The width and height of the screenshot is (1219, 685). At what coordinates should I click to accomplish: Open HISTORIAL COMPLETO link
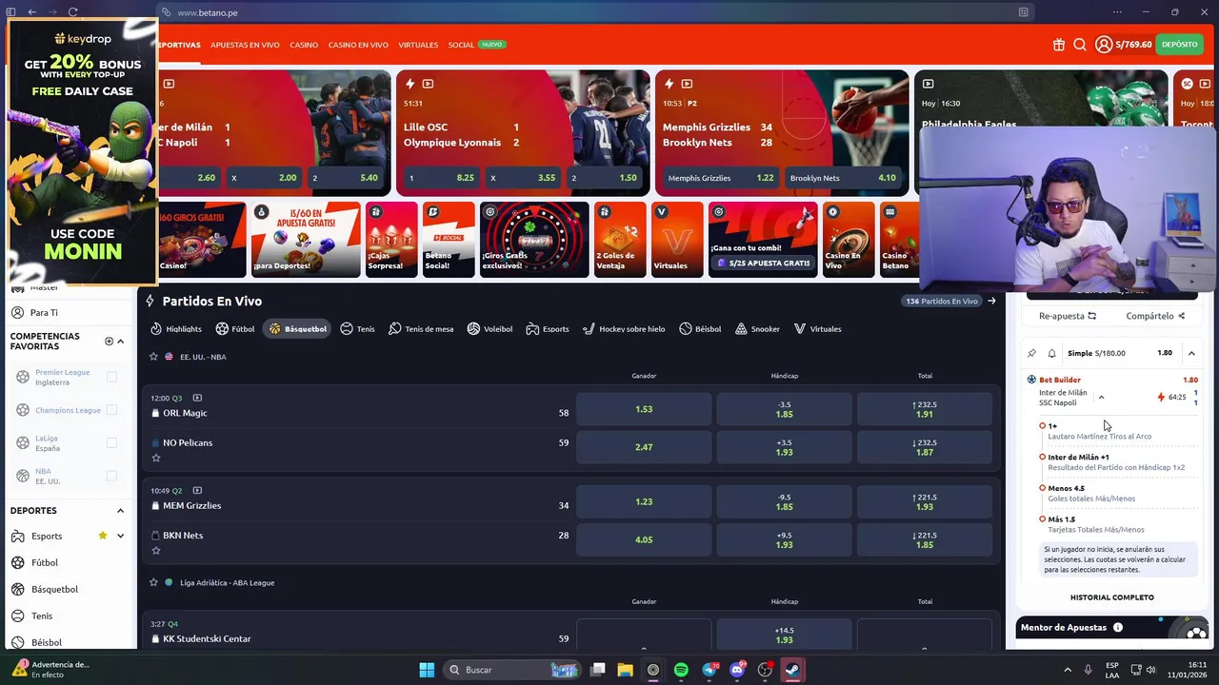(x=1111, y=597)
